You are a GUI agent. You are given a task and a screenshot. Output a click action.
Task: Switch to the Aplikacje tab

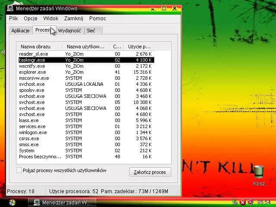point(20,31)
